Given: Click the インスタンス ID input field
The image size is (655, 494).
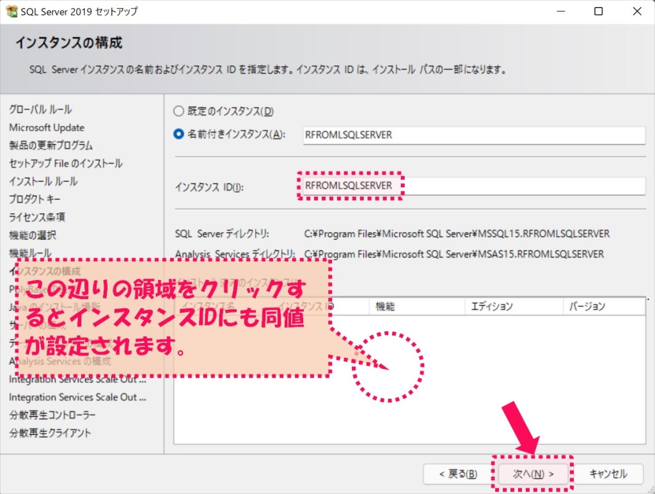Looking at the screenshot, I should [474, 186].
